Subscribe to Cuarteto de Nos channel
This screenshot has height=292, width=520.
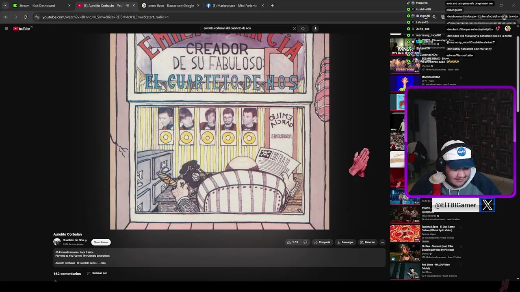101,242
